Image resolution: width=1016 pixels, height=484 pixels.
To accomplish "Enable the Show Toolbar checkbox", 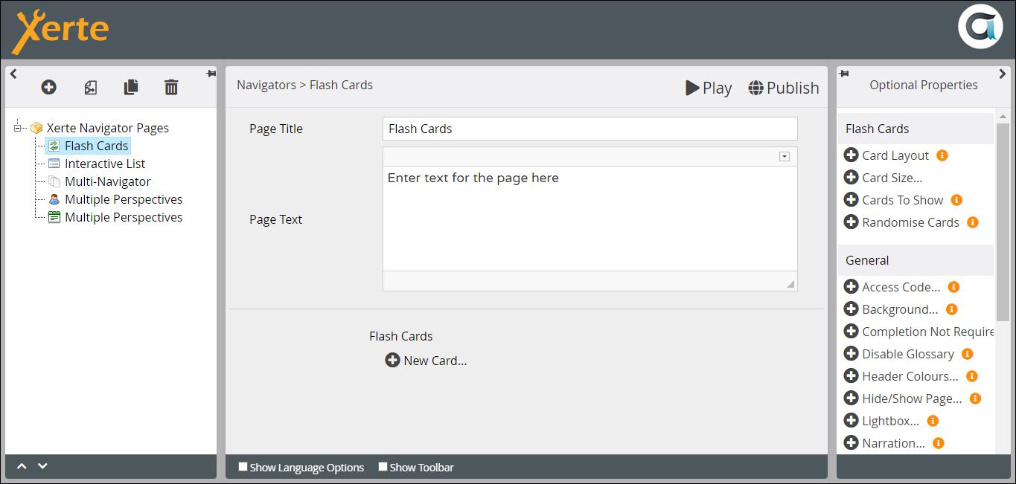I will [x=383, y=467].
